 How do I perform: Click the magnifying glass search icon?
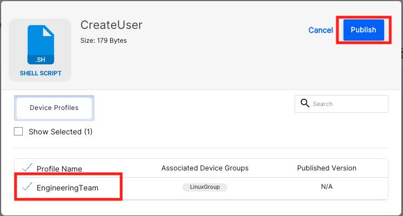coord(305,103)
